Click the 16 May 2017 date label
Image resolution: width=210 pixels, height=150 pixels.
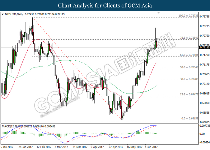point(134,147)
